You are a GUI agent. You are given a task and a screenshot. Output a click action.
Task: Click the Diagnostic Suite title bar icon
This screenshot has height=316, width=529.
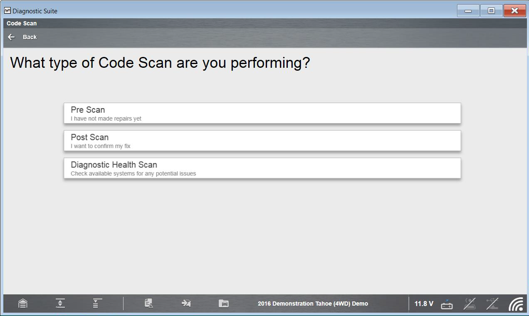pyautogui.click(x=7, y=11)
